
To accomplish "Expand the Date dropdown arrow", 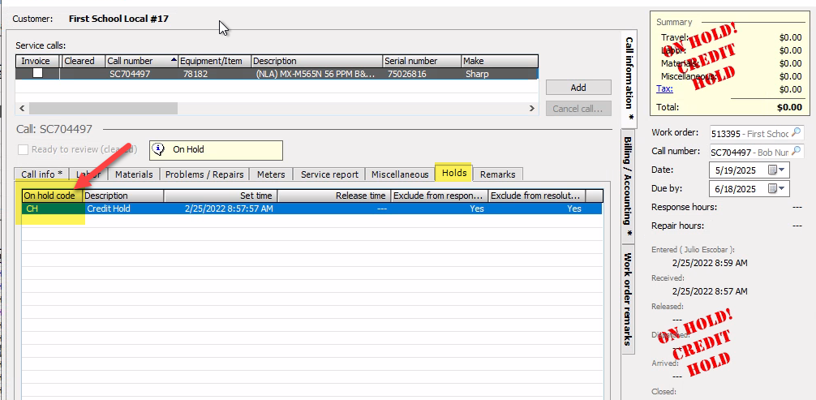I will [782, 170].
